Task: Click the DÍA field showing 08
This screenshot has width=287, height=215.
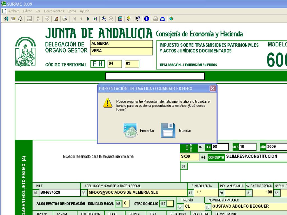Action: 220,147
